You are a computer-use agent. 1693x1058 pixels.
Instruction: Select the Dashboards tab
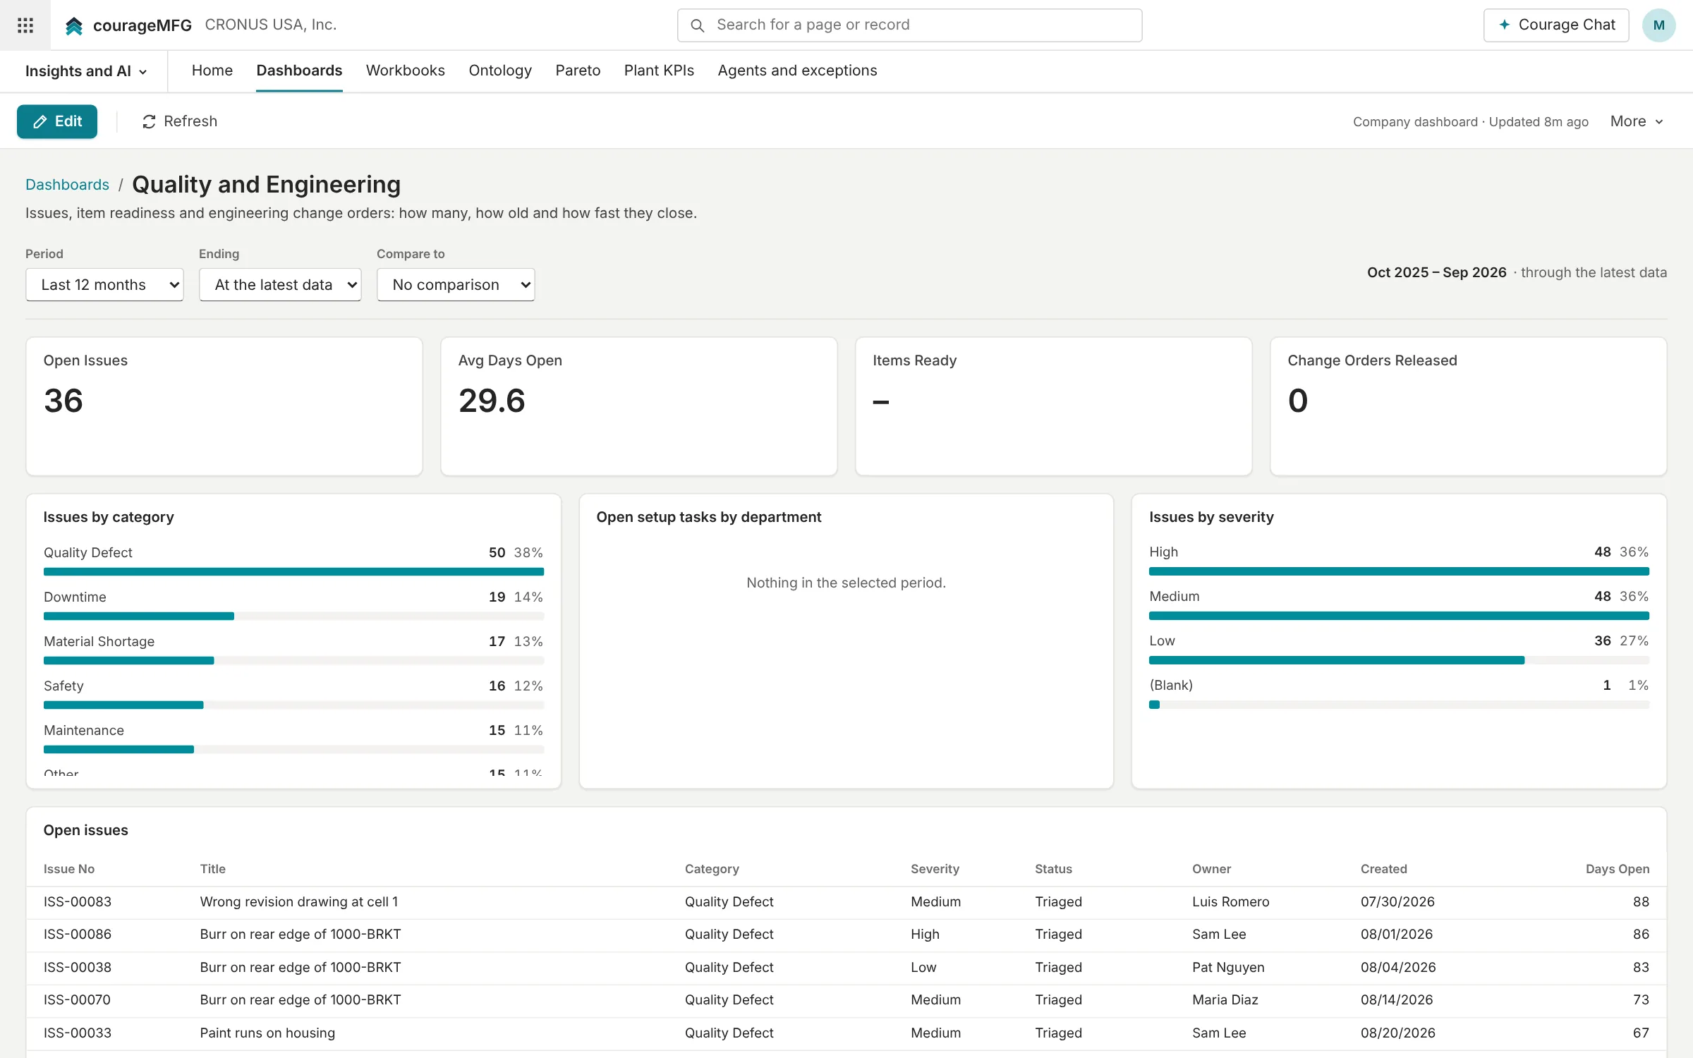pyautogui.click(x=299, y=71)
